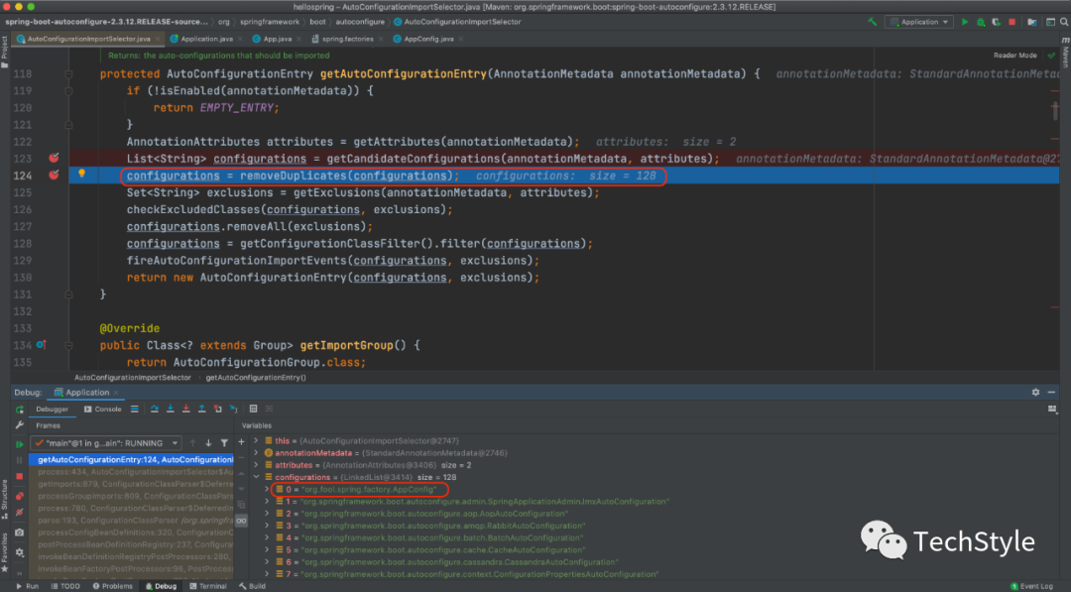Click the yellow intention lightbulb on line 124
The width and height of the screenshot is (1071, 592).
pos(82,175)
